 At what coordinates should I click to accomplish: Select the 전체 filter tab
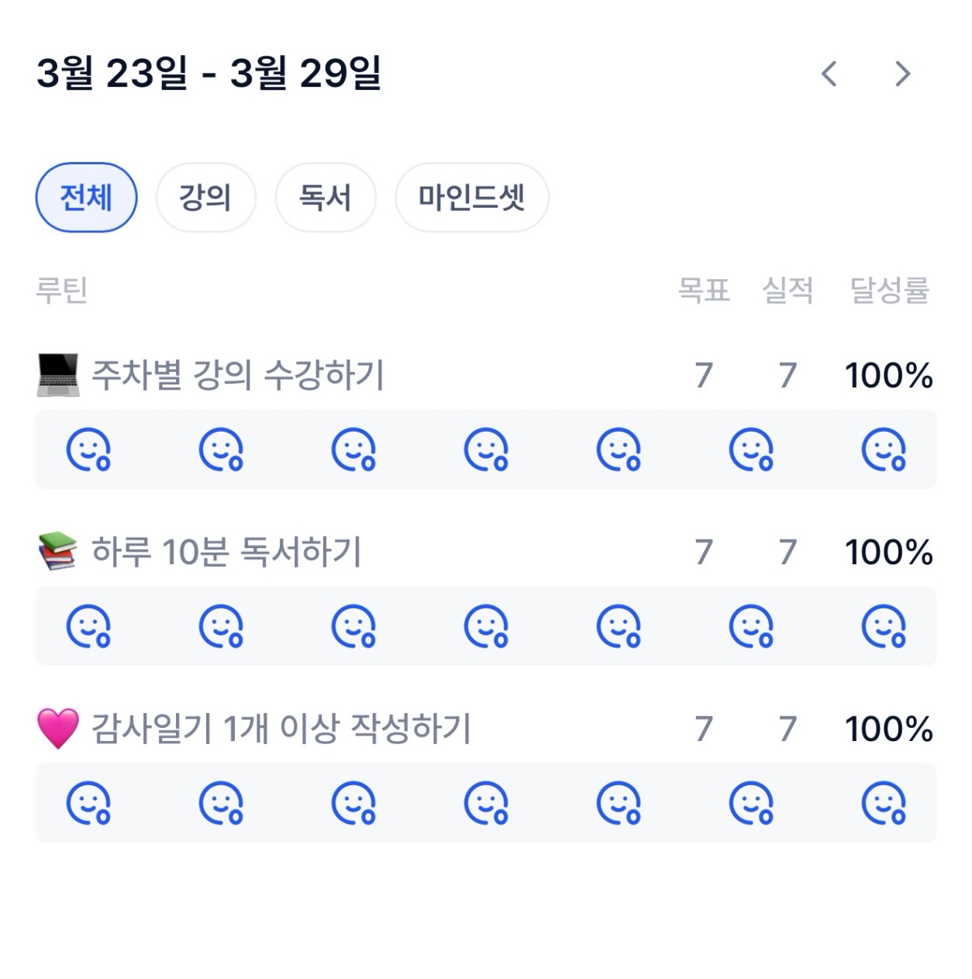pos(86,198)
